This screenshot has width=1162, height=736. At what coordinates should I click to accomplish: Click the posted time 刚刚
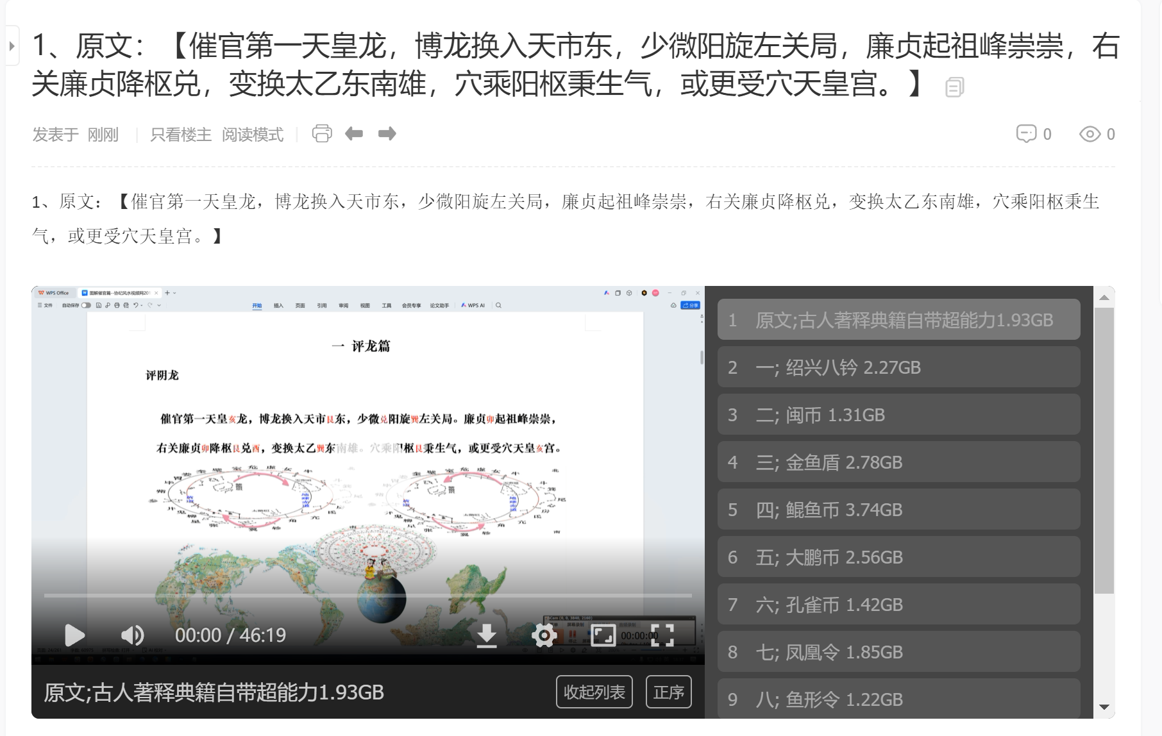[x=103, y=135]
